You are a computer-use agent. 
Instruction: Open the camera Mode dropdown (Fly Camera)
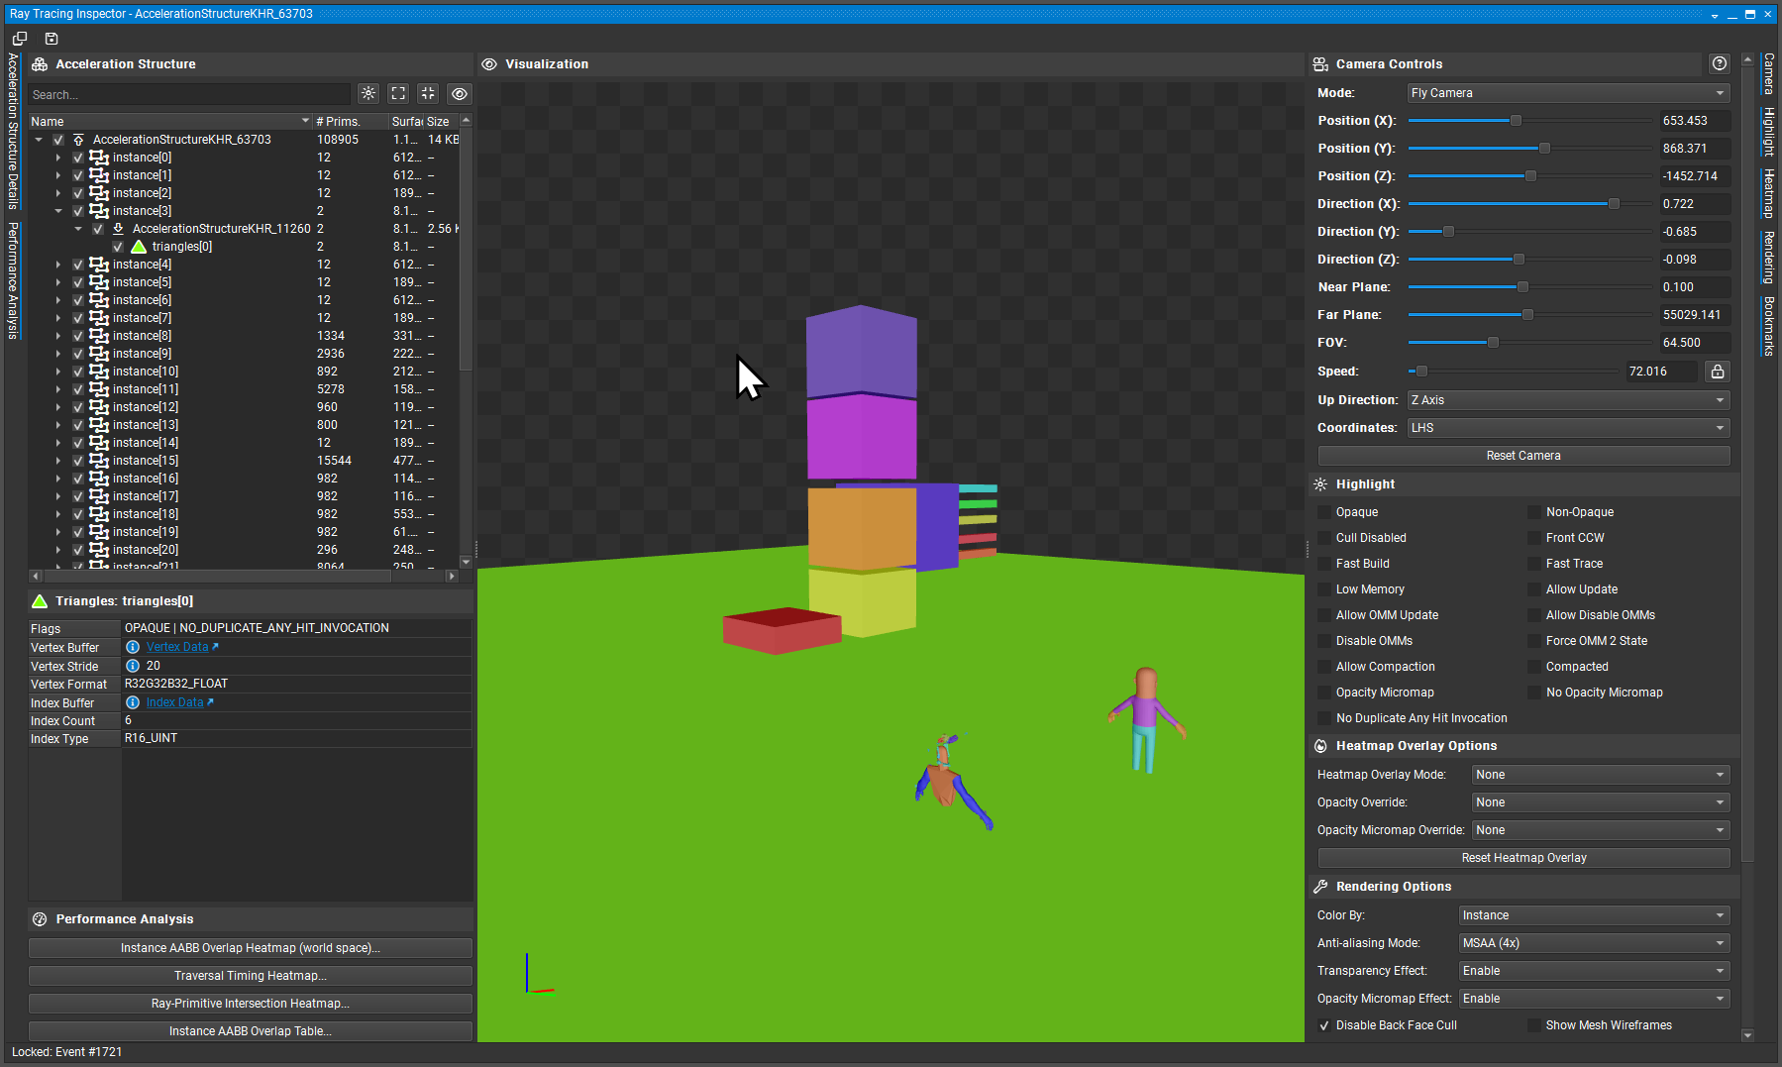coord(1568,93)
